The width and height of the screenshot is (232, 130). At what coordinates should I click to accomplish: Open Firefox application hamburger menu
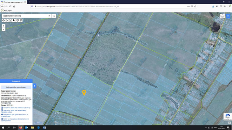tap(230, 6)
